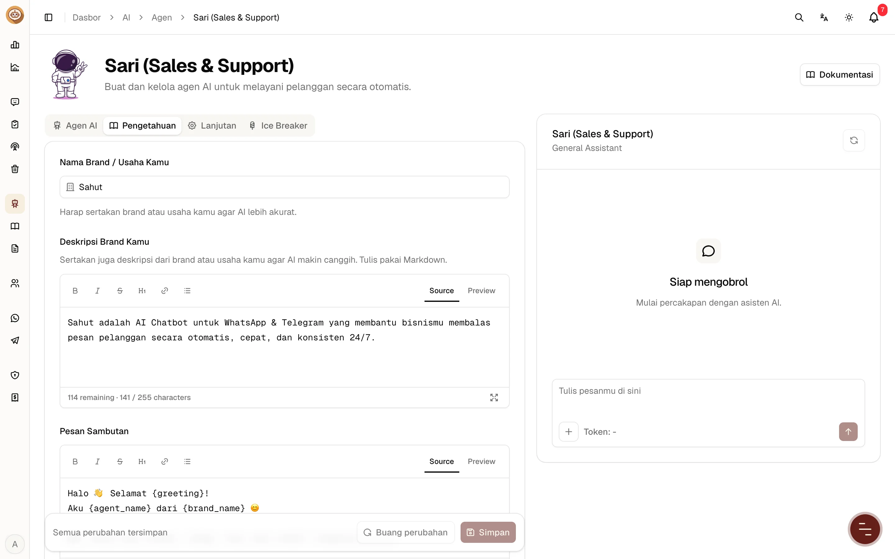Focus the Nama Brand input field
The width and height of the screenshot is (895, 559).
pyautogui.click(x=284, y=187)
